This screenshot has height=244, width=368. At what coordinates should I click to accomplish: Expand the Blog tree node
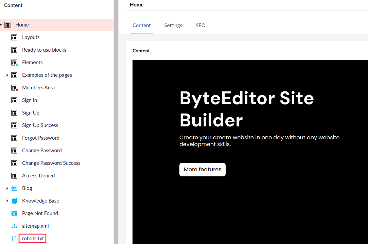(7, 188)
